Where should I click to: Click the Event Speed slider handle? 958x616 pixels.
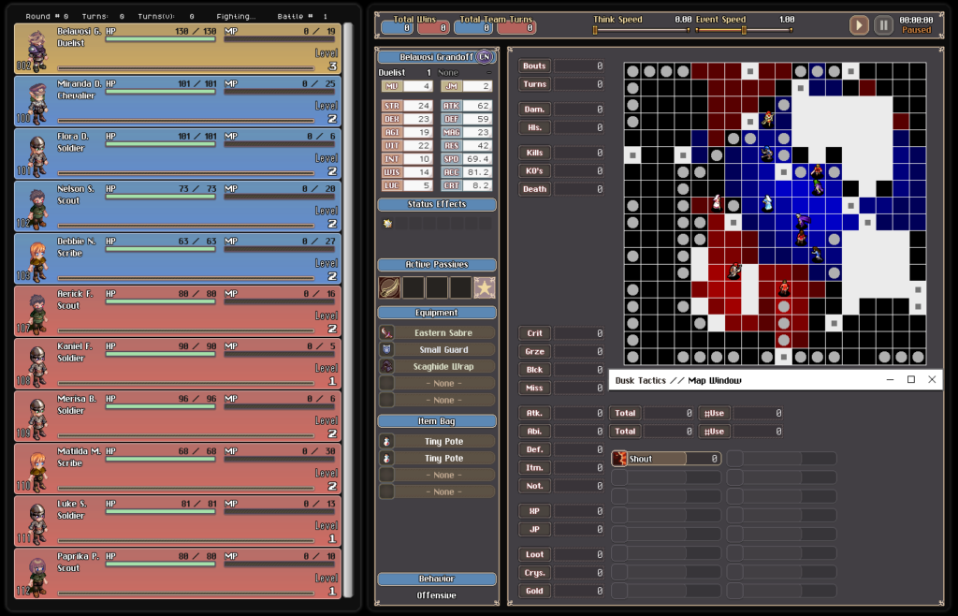click(744, 30)
